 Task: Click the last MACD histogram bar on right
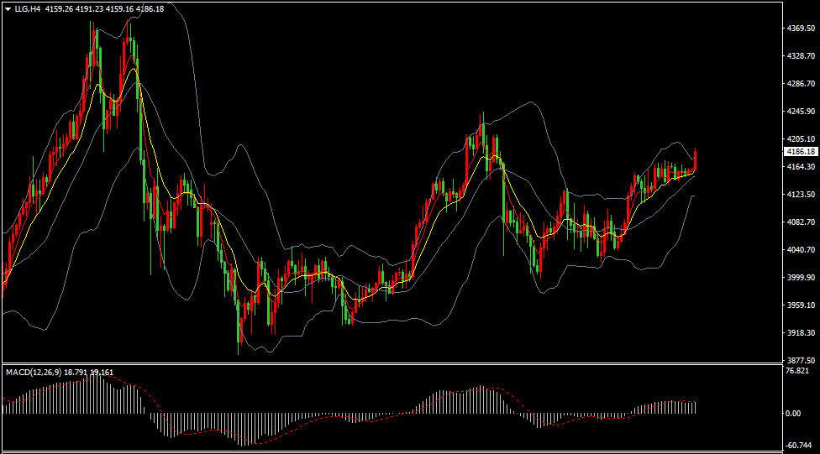(x=696, y=408)
